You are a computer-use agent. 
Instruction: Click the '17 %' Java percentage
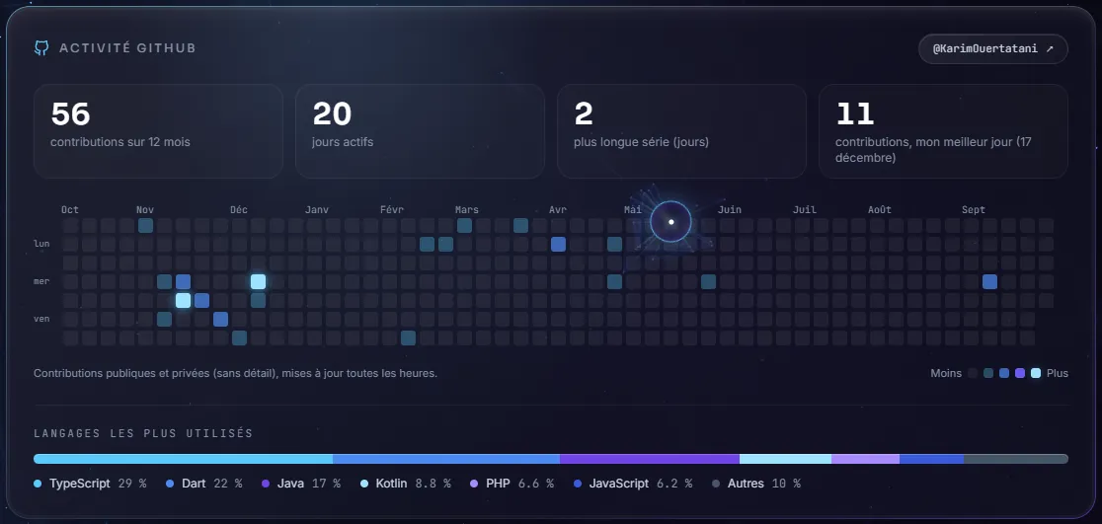pyautogui.click(x=326, y=484)
